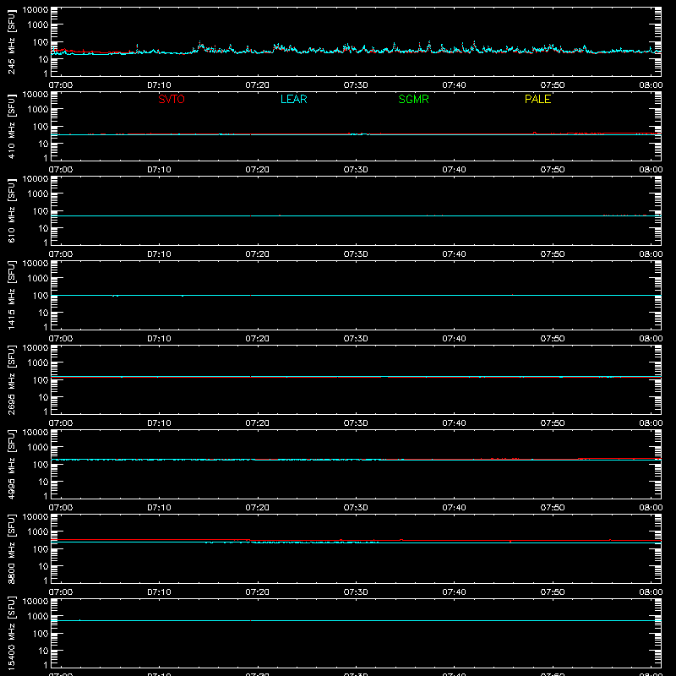This screenshot has height=676, width=676.
Task: Click the 07:10 tick under the 245 MHz plot
Action: 159,85
